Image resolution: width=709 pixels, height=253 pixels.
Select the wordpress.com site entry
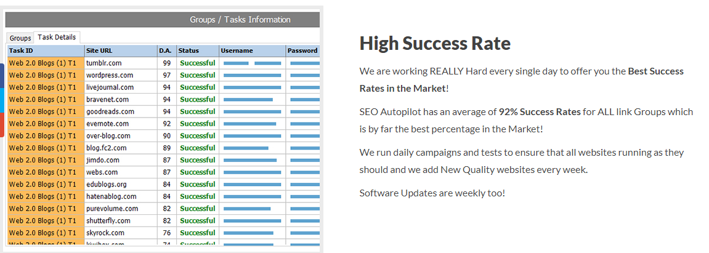[x=110, y=75]
